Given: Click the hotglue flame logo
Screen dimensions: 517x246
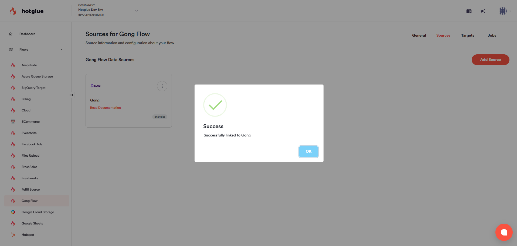Looking at the screenshot, I should 13,11.
